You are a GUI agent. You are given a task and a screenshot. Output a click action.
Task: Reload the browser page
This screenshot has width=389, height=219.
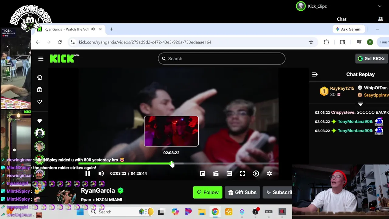tap(60, 42)
